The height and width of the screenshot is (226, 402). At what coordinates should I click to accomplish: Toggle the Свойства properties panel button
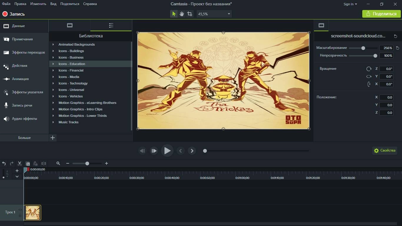coord(385,150)
